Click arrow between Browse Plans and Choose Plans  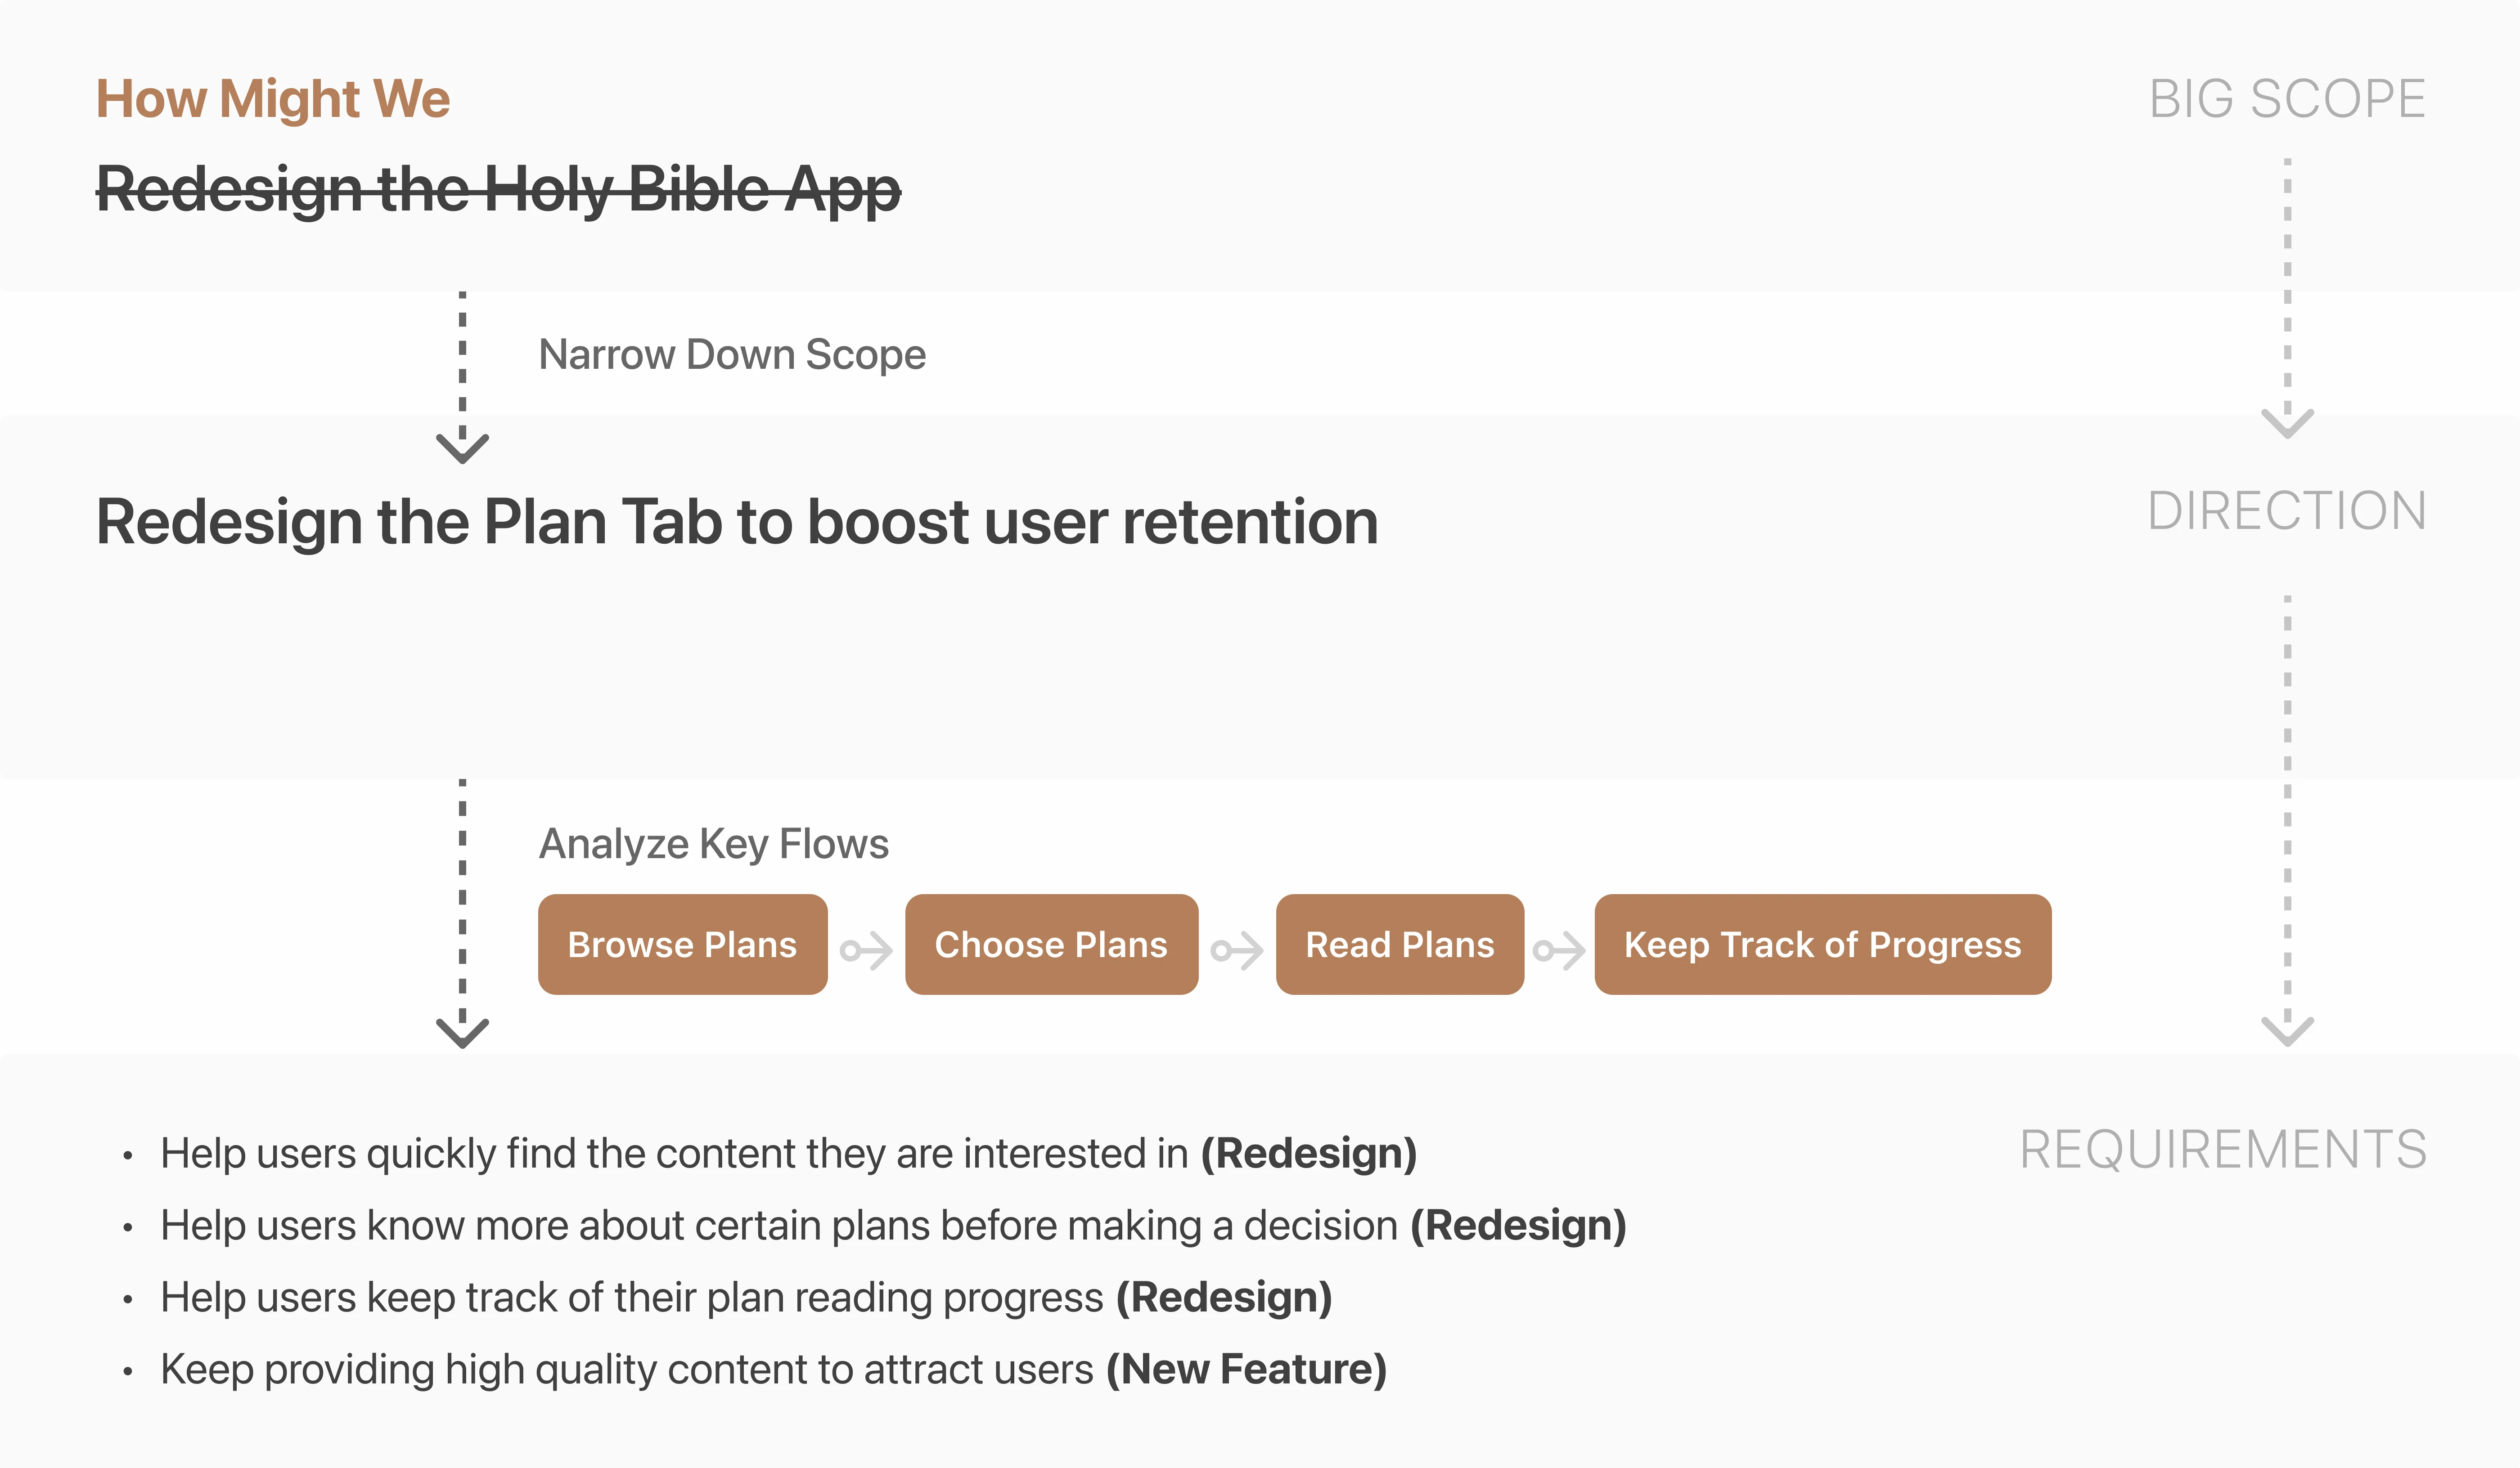tap(866, 950)
